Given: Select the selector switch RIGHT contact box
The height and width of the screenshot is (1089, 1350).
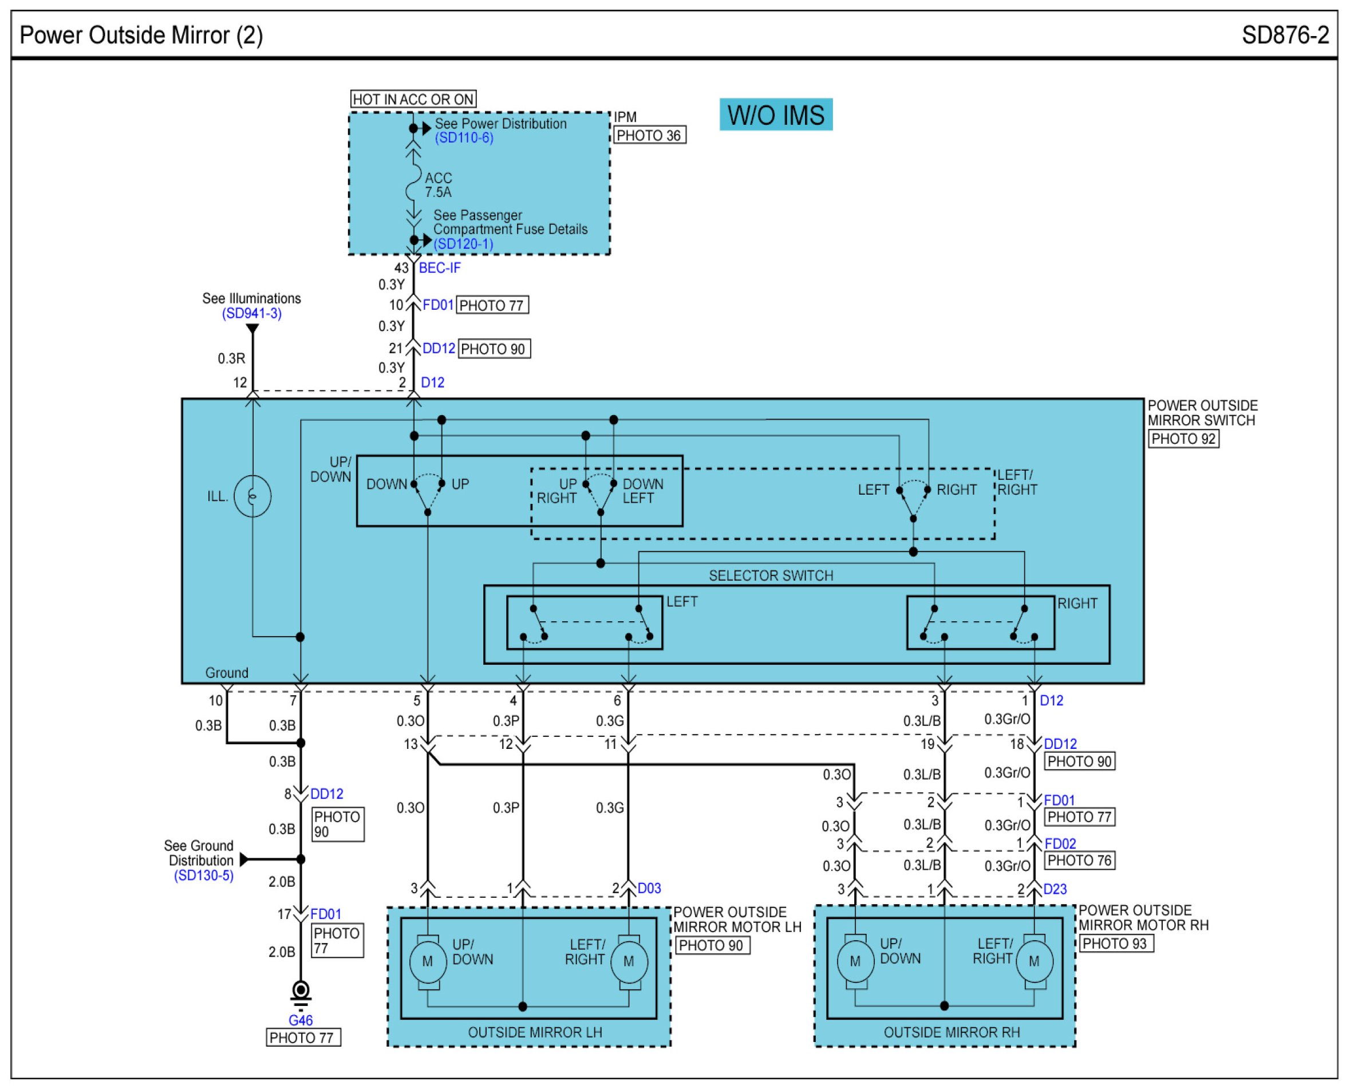Looking at the screenshot, I should [x=981, y=623].
